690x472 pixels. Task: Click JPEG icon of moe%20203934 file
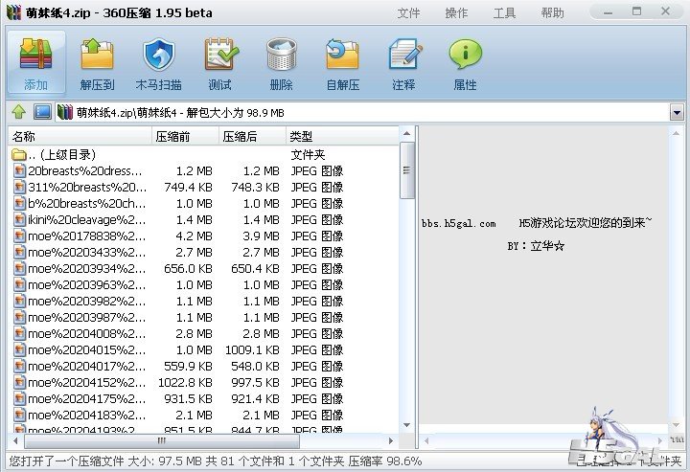[19, 268]
